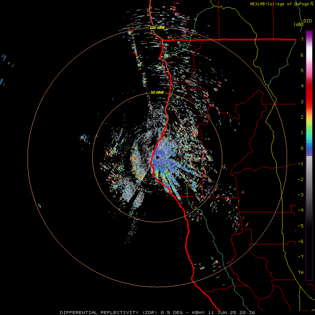Image resolution: width=315 pixels, height=315 pixels.
Task: Click the -5 value on color scale
Action: click(x=301, y=226)
